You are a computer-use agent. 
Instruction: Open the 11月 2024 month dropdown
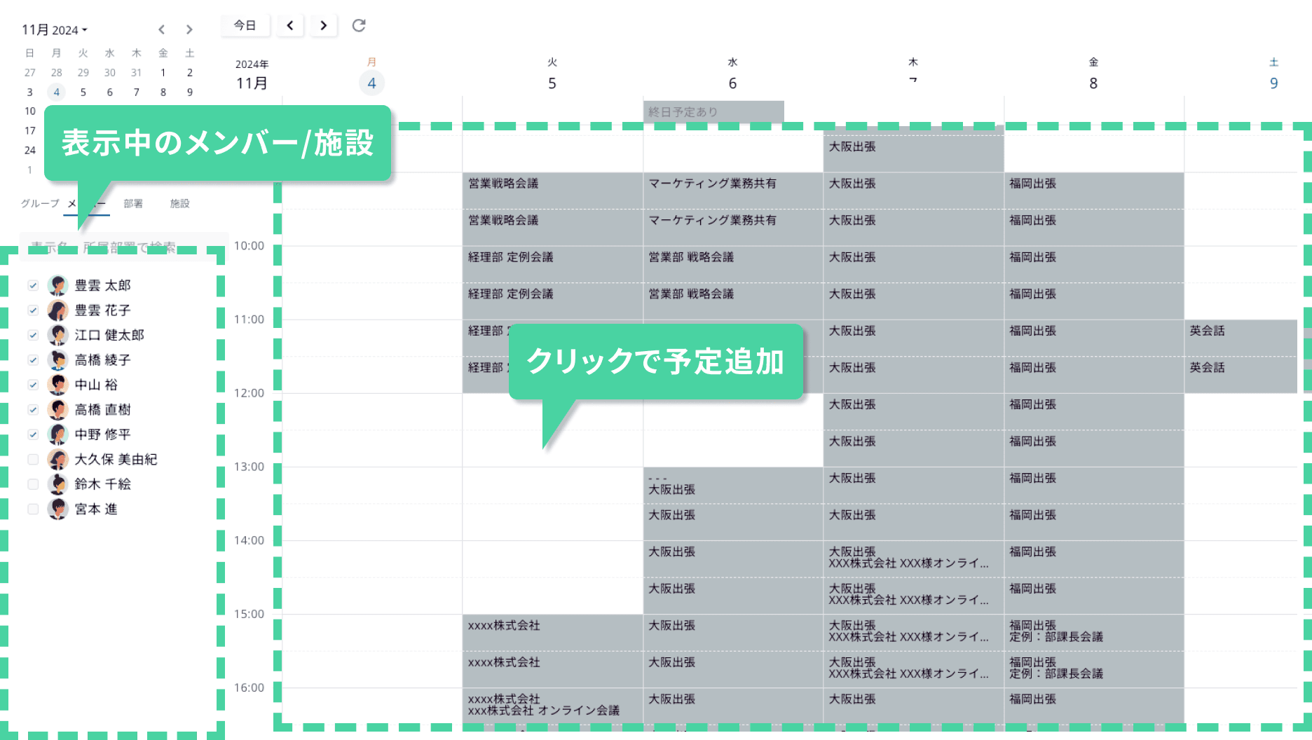pos(55,30)
